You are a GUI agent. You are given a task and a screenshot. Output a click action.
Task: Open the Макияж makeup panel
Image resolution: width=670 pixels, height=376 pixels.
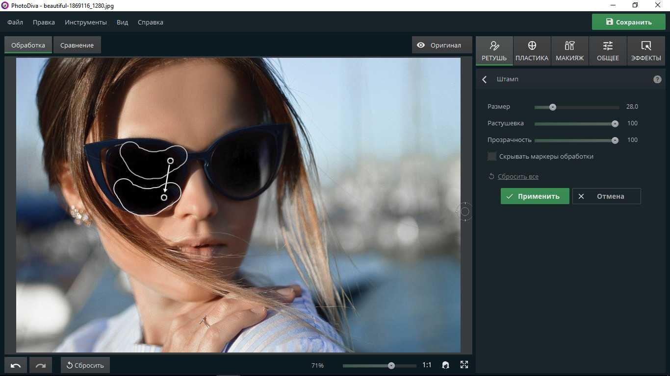tap(569, 51)
